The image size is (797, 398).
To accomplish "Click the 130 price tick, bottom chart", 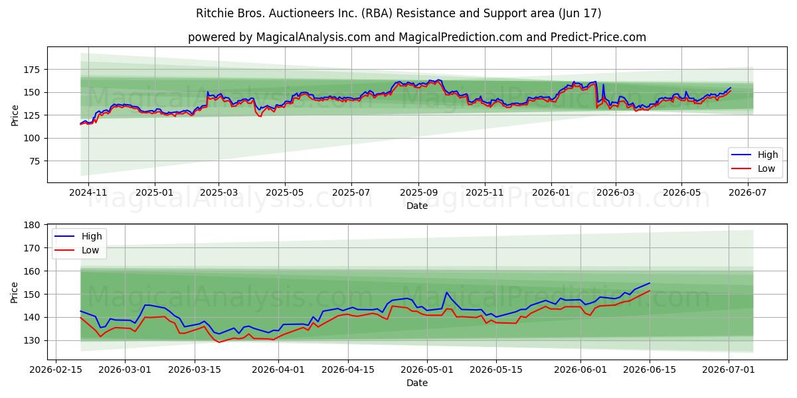I will point(33,340).
